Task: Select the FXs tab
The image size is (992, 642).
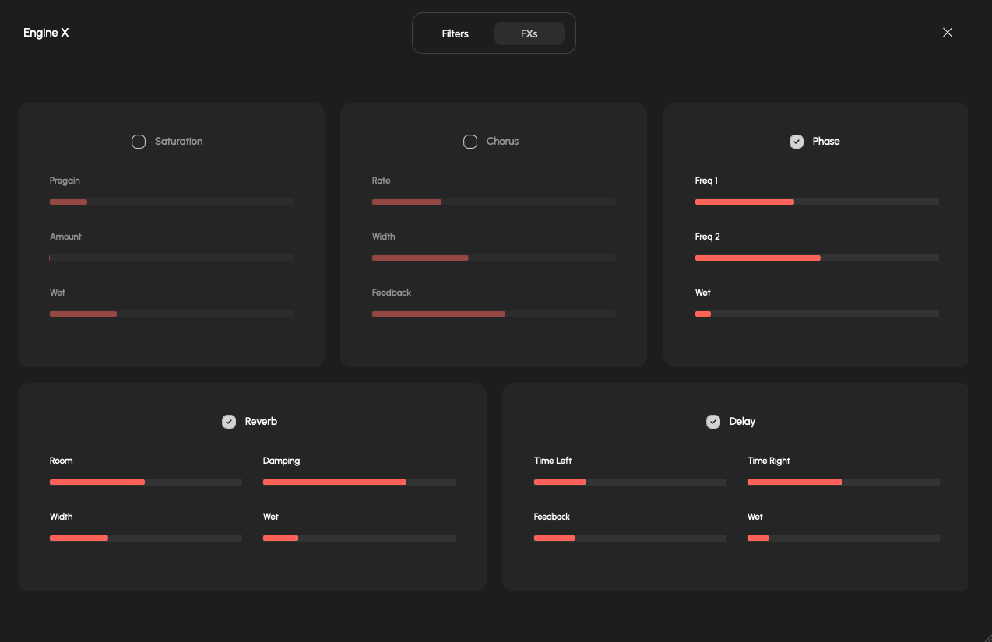Action: (x=529, y=33)
